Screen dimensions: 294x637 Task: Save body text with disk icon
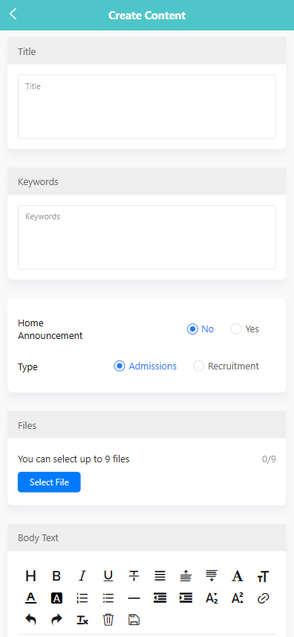[134, 619]
